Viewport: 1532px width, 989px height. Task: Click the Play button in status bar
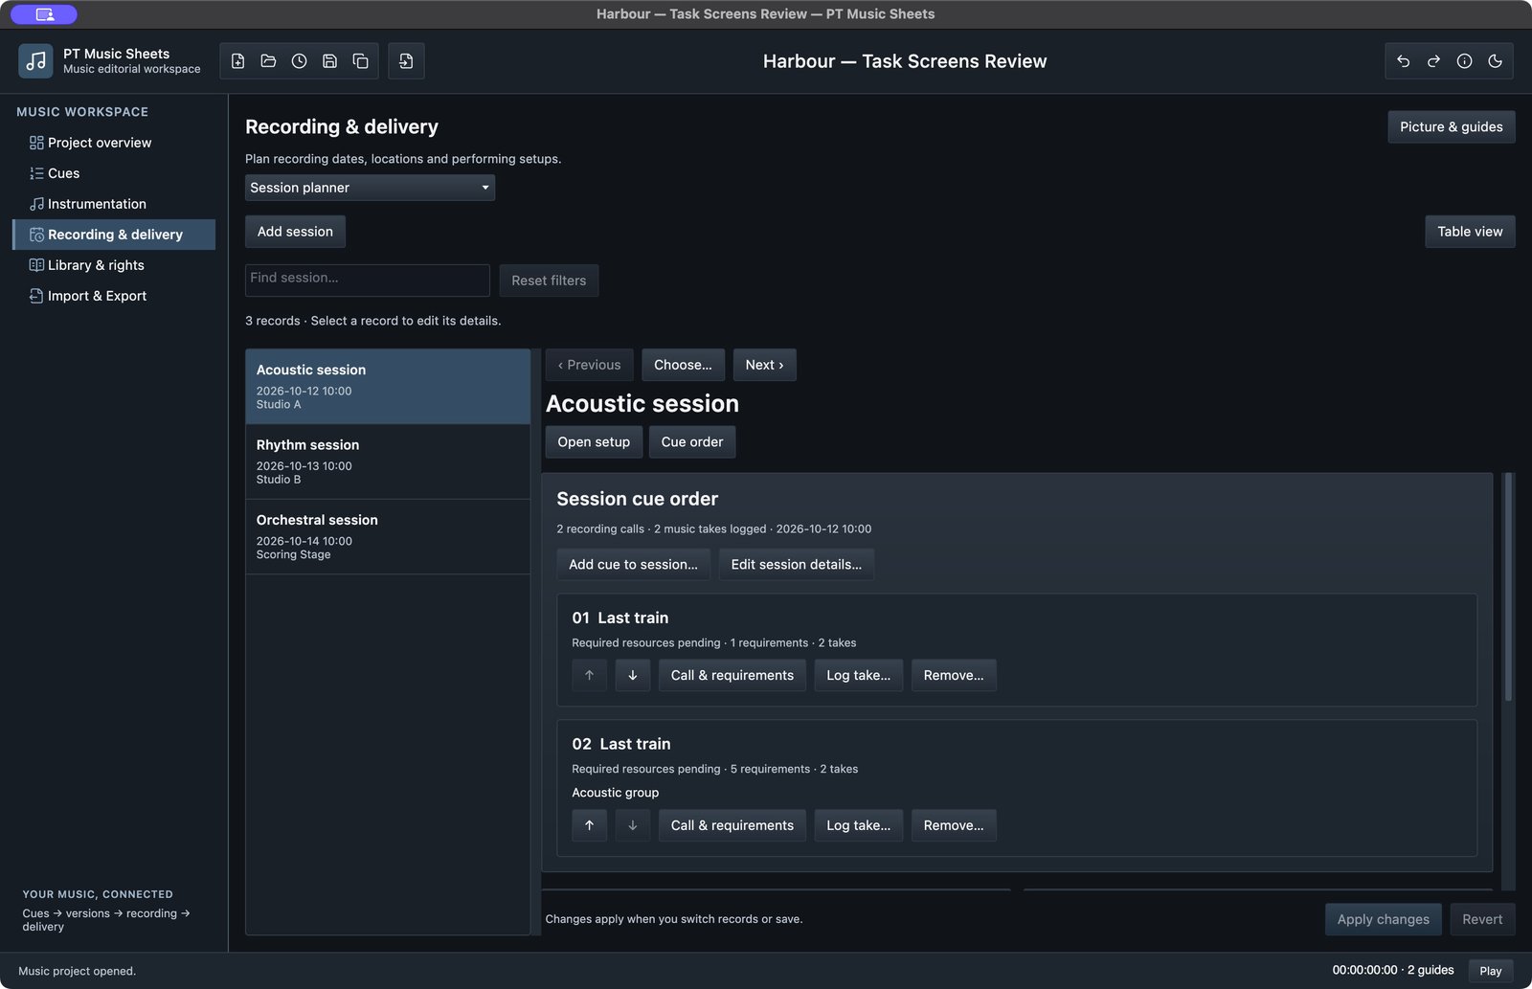coord(1491,971)
